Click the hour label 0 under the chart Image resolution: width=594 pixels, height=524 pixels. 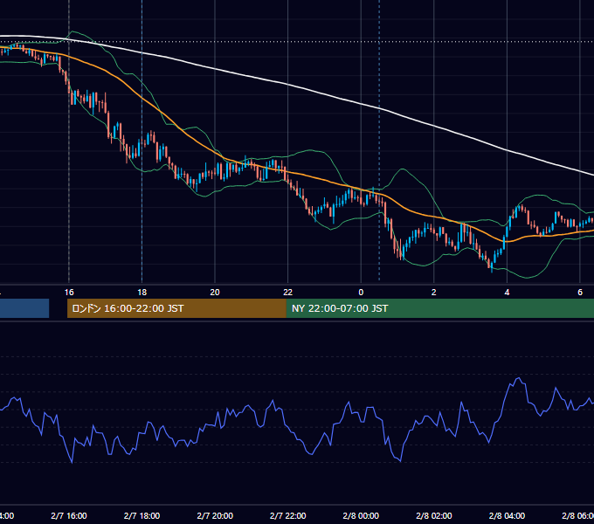pos(361,293)
